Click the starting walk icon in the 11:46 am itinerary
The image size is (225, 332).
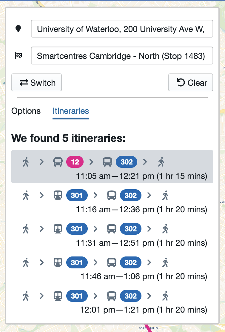point(26,263)
